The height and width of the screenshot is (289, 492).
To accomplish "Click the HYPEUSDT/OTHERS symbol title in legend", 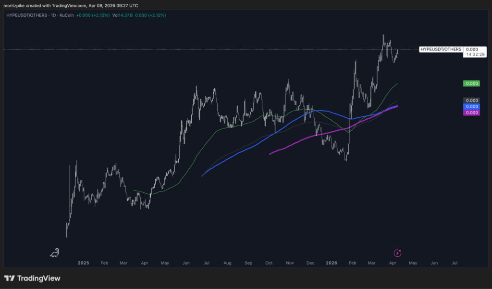I will [x=26, y=15].
